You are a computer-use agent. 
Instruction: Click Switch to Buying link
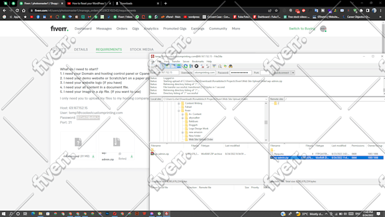(302, 28)
